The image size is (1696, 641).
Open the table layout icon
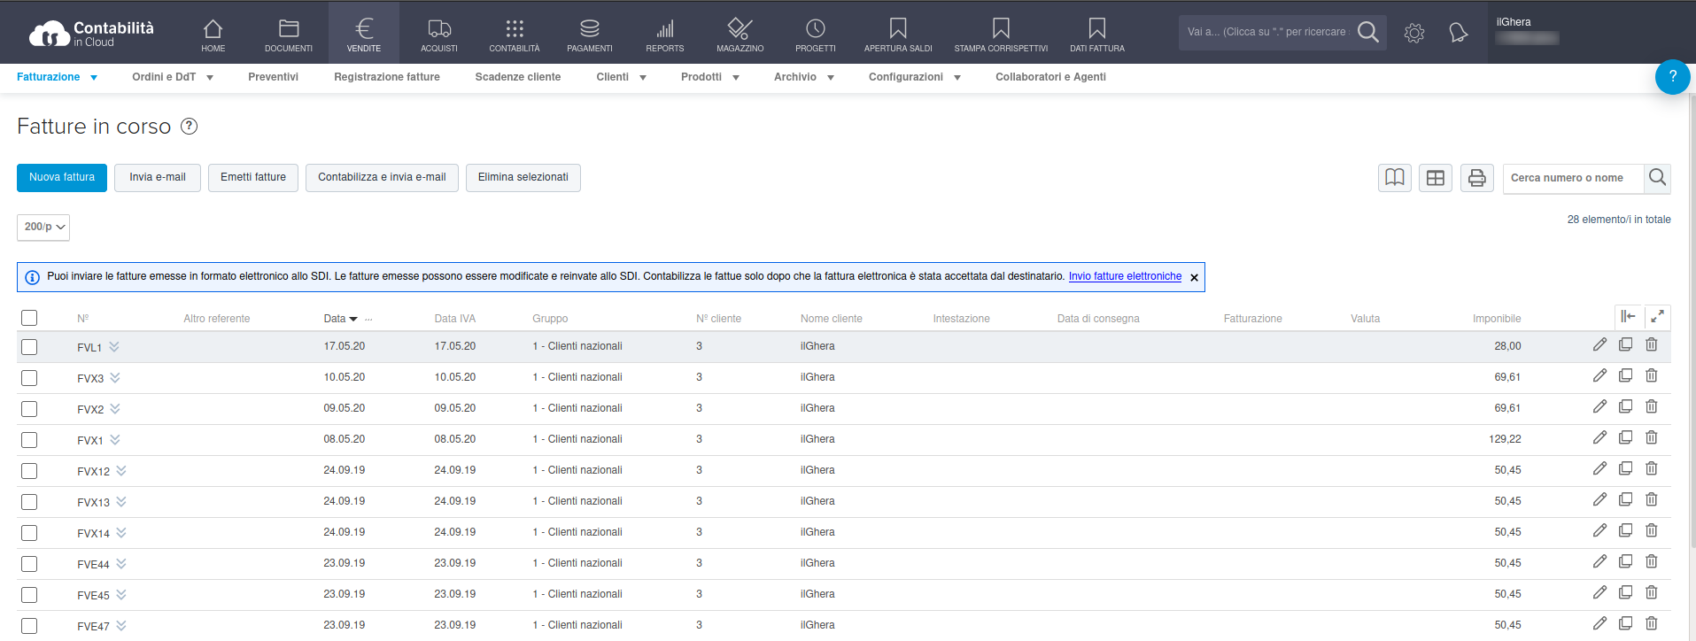1436,178
